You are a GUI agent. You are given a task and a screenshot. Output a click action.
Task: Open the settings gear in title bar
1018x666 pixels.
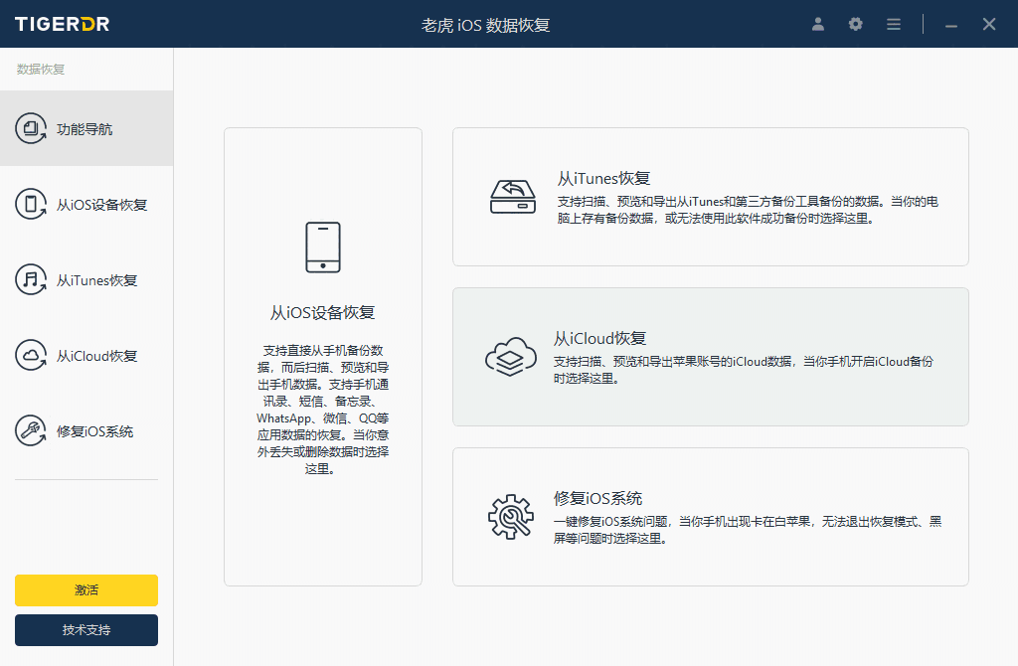[x=855, y=24]
